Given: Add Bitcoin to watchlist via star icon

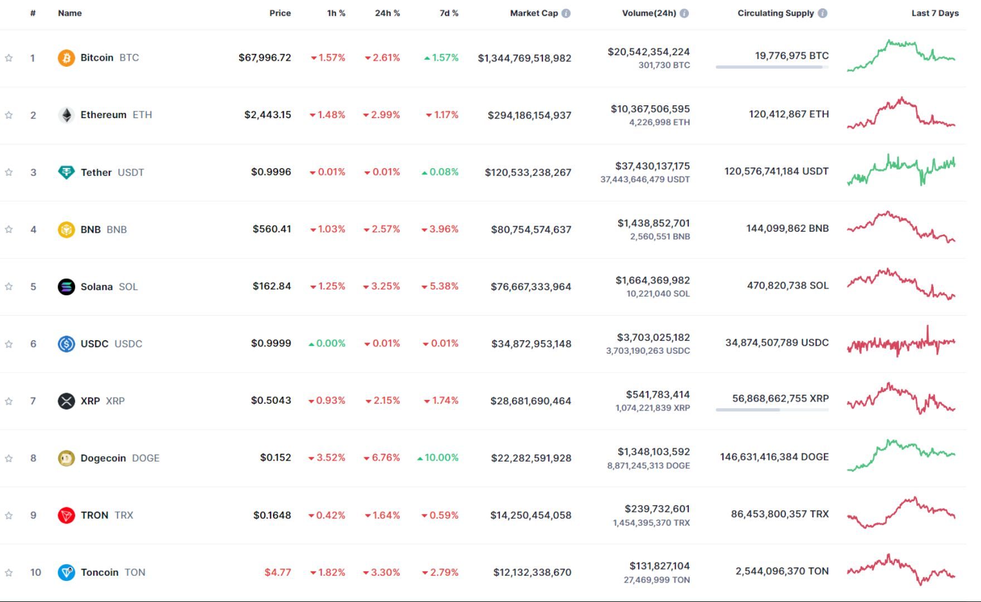Looking at the screenshot, I should tap(8, 57).
